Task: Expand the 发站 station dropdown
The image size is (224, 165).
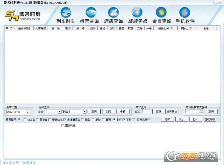Action: (x=59, y=112)
